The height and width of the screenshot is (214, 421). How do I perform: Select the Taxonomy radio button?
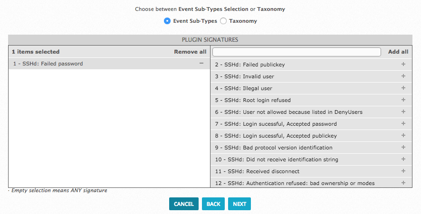(x=223, y=21)
